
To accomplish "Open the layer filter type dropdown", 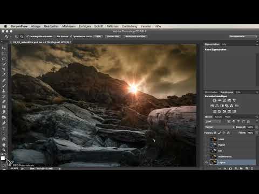I will [213, 121].
